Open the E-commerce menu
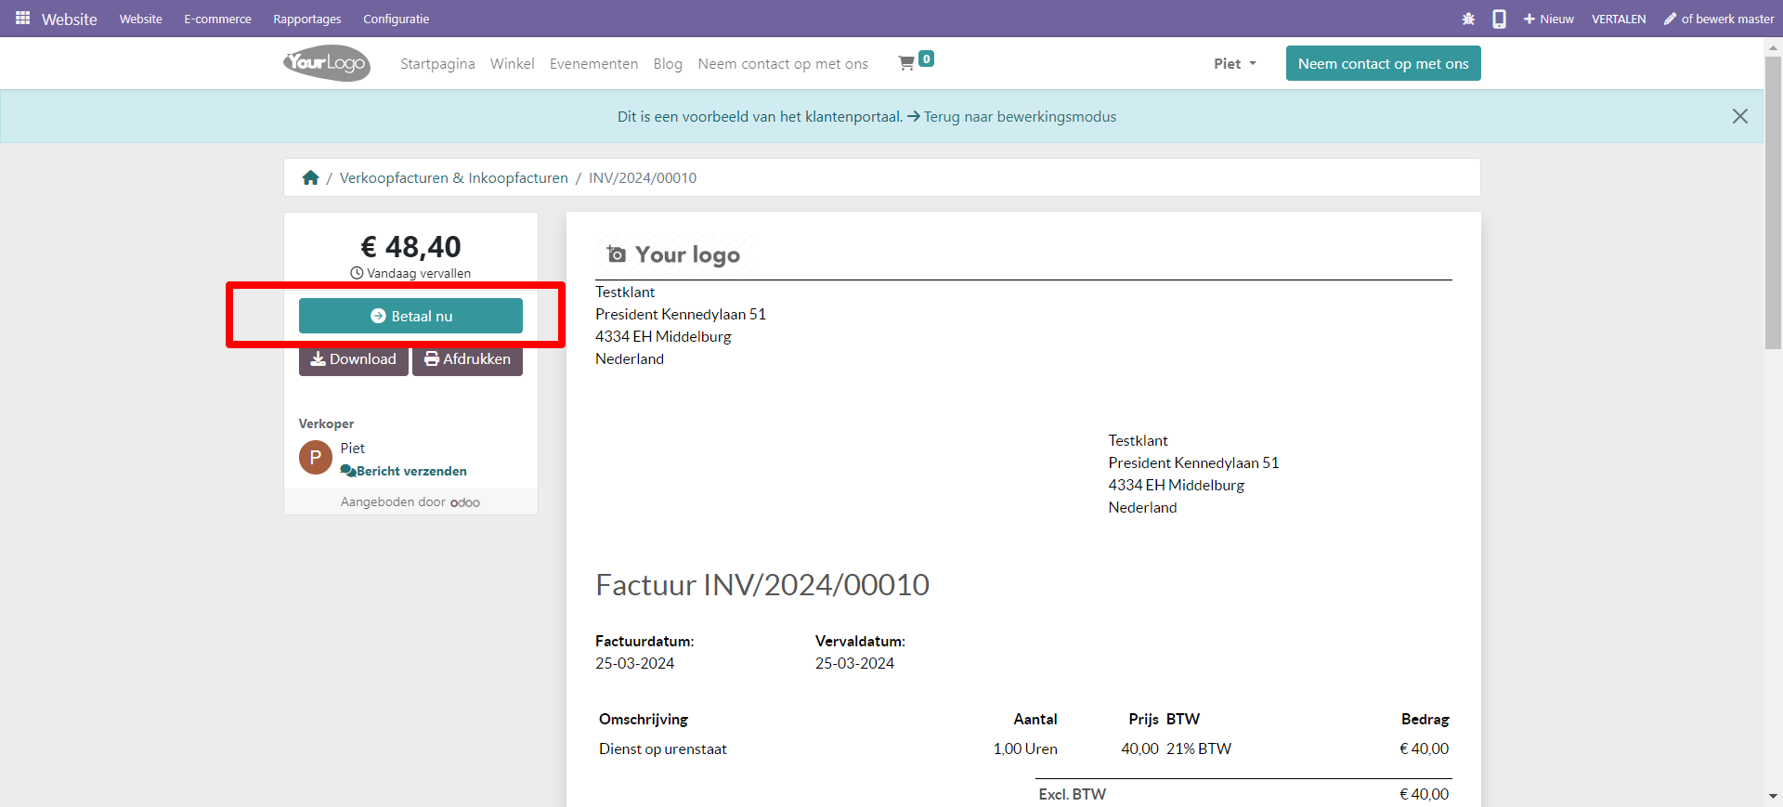This screenshot has height=807, width=1783. (217, 19)
